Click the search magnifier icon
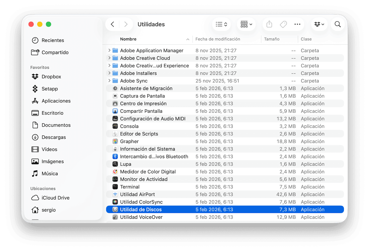Viewport: 369px width, 251px height. (x=338, y=24)
